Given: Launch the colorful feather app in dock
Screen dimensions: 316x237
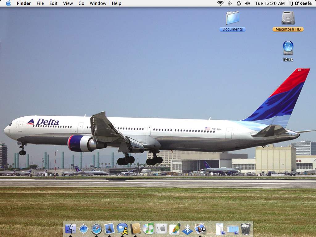Looking at the screenshot, I should pos(175,229).
